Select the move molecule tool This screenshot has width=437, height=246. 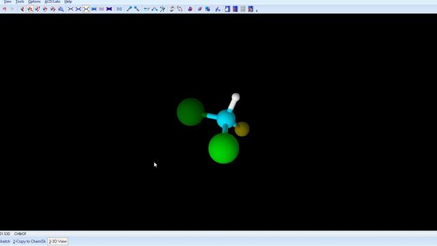coord(53,9)
